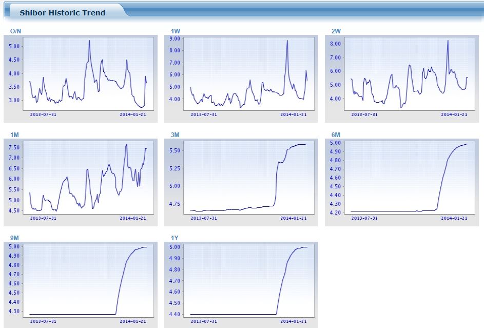This screenshot has width=484, height=328.
Task: Click the 2013-07-31 date on 3M chart
Action: [x=204, y=218]
